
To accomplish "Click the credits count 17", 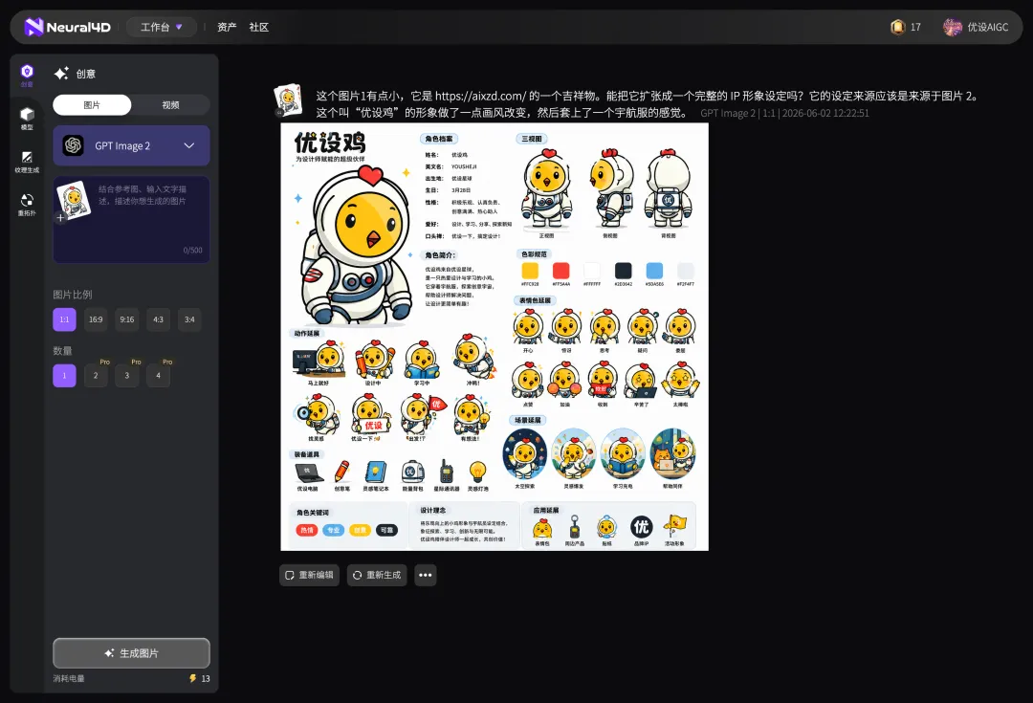I will tap(915, 27).
